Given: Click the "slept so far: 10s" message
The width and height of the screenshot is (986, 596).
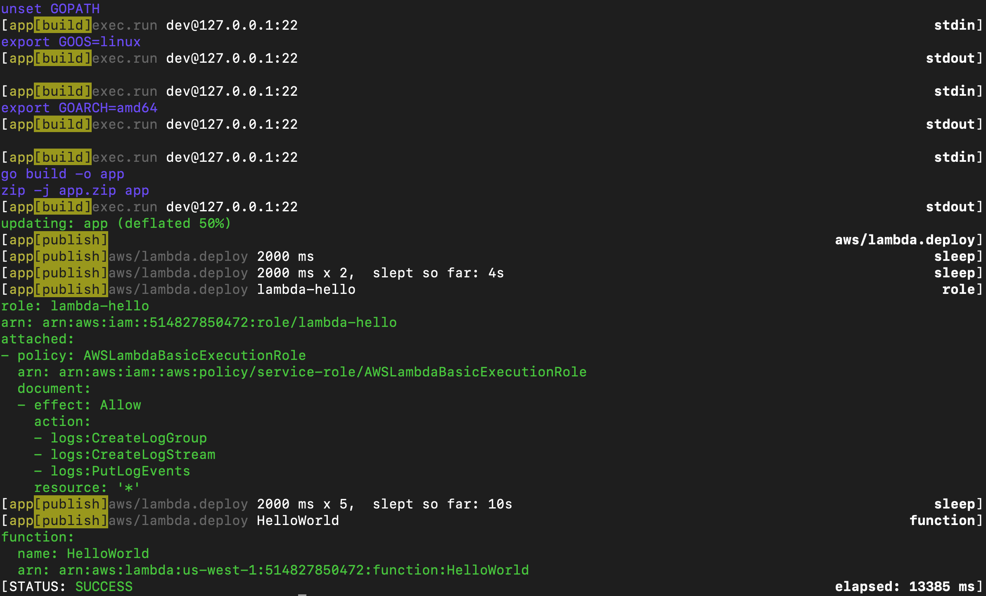Looking at the screenshot, I should [442, 504].
